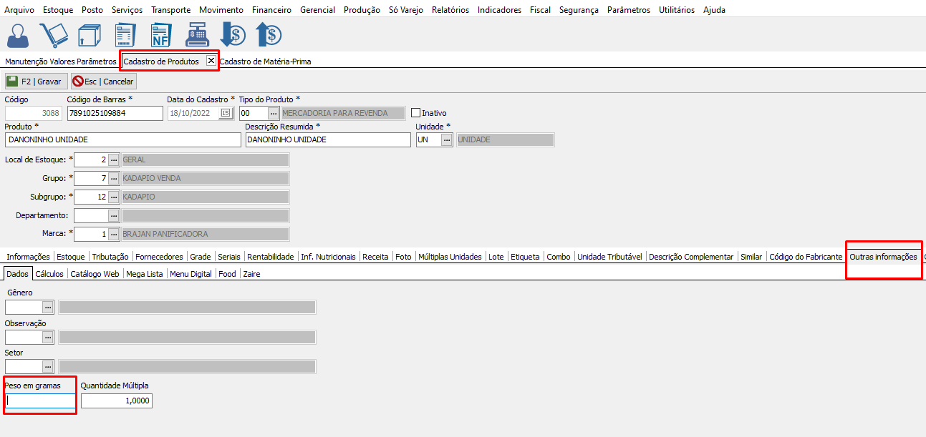Open calendar picker for Data do Cadastro

226,113
